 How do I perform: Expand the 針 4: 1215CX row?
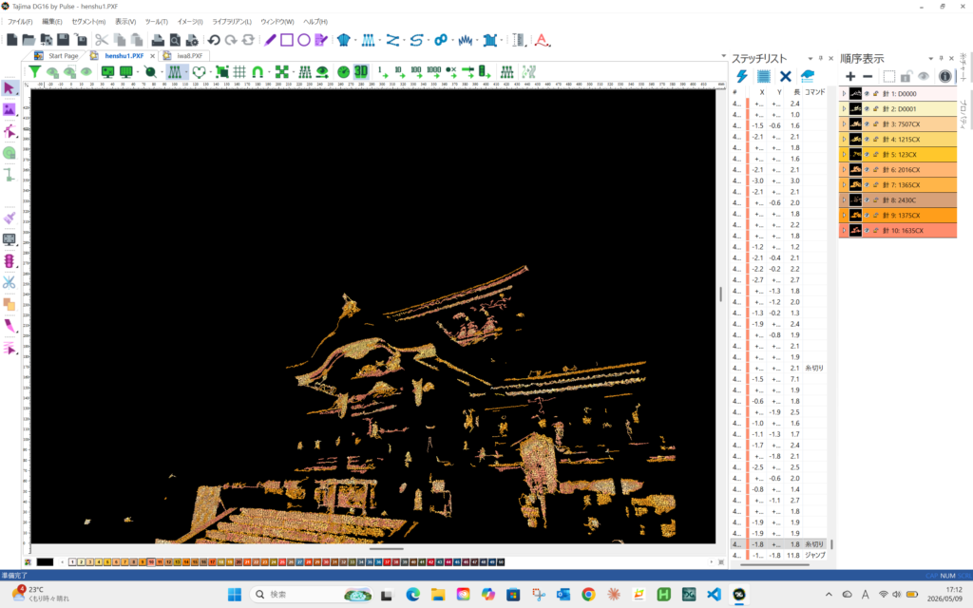[x=844, y=139]
